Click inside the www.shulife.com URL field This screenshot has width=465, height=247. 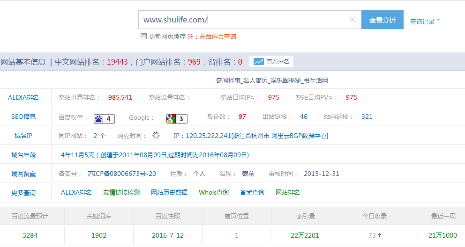(244, 20)
